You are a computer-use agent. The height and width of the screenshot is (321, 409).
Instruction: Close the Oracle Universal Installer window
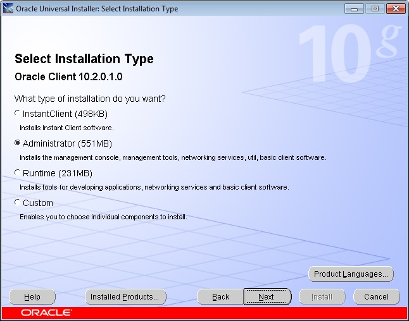pos(396,9)
